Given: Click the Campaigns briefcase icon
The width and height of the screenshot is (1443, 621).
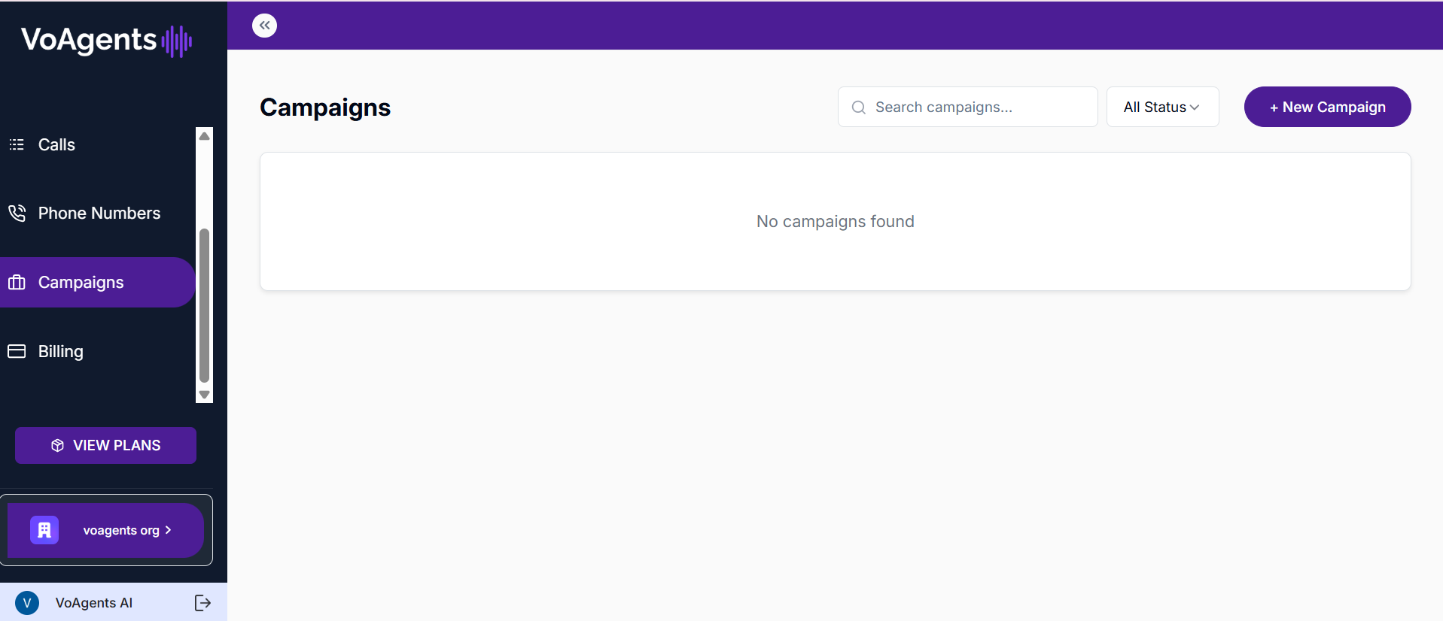Looking at the screenshot, I should [17, 283].
